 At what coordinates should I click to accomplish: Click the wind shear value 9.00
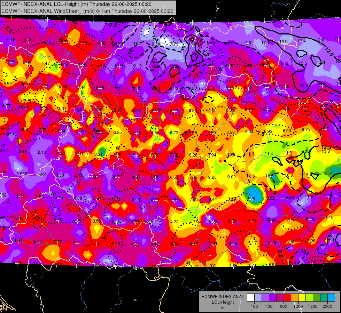231,177
